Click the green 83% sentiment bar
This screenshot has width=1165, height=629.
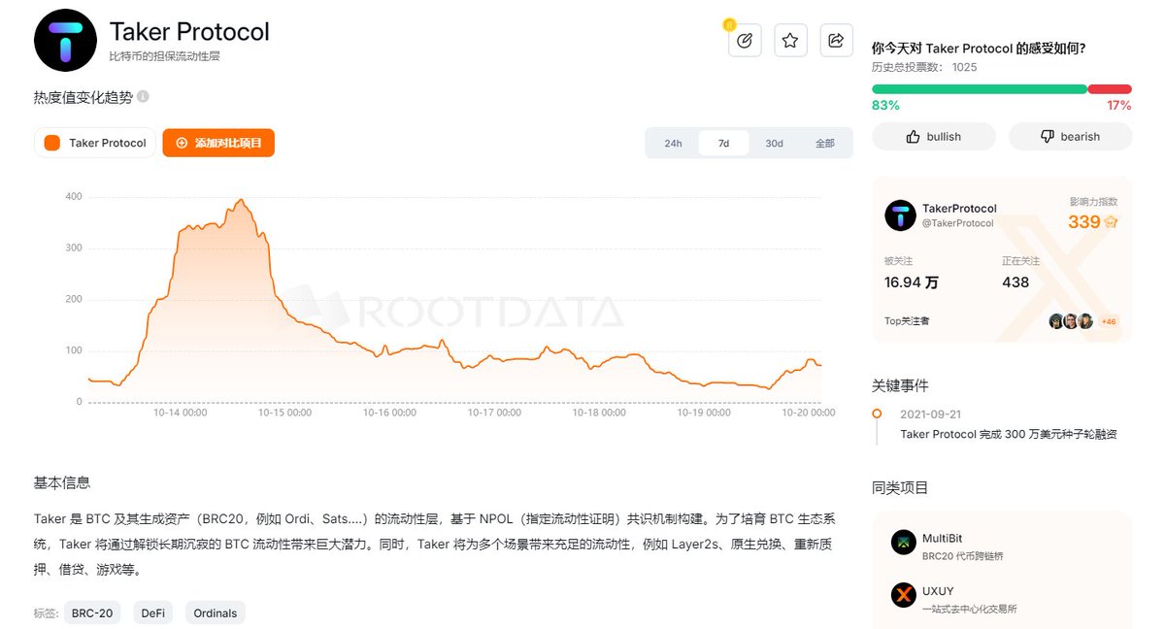coord(980,89)
